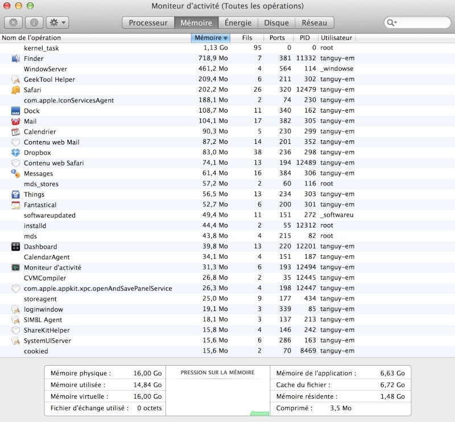Viewport: 455px width, 422px height.
Task: Click the SystemUIServer icon
Action: point(16,341)
